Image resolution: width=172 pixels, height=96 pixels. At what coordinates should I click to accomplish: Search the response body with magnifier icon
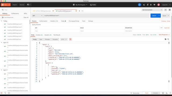tap(168, 39)
